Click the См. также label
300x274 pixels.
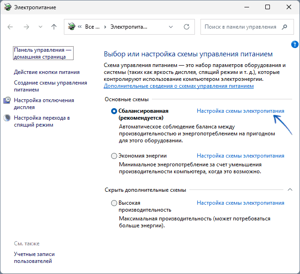click(27, 244)
